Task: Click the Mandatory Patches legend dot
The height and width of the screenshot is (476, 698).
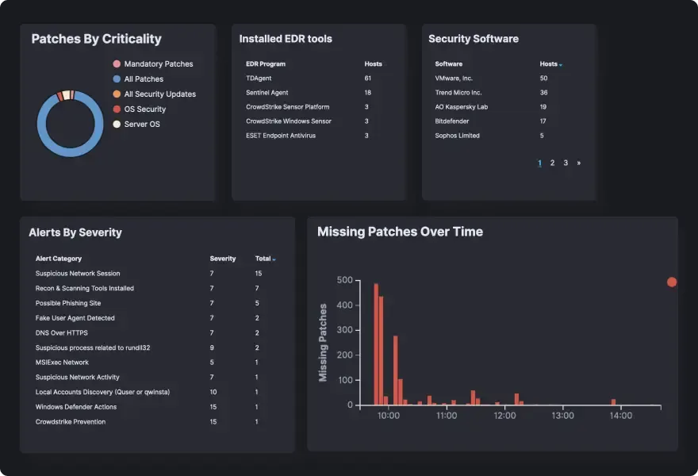Action: [117, 64]
